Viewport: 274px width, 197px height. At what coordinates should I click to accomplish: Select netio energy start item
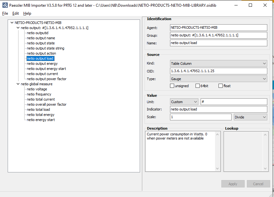[41, 120]
